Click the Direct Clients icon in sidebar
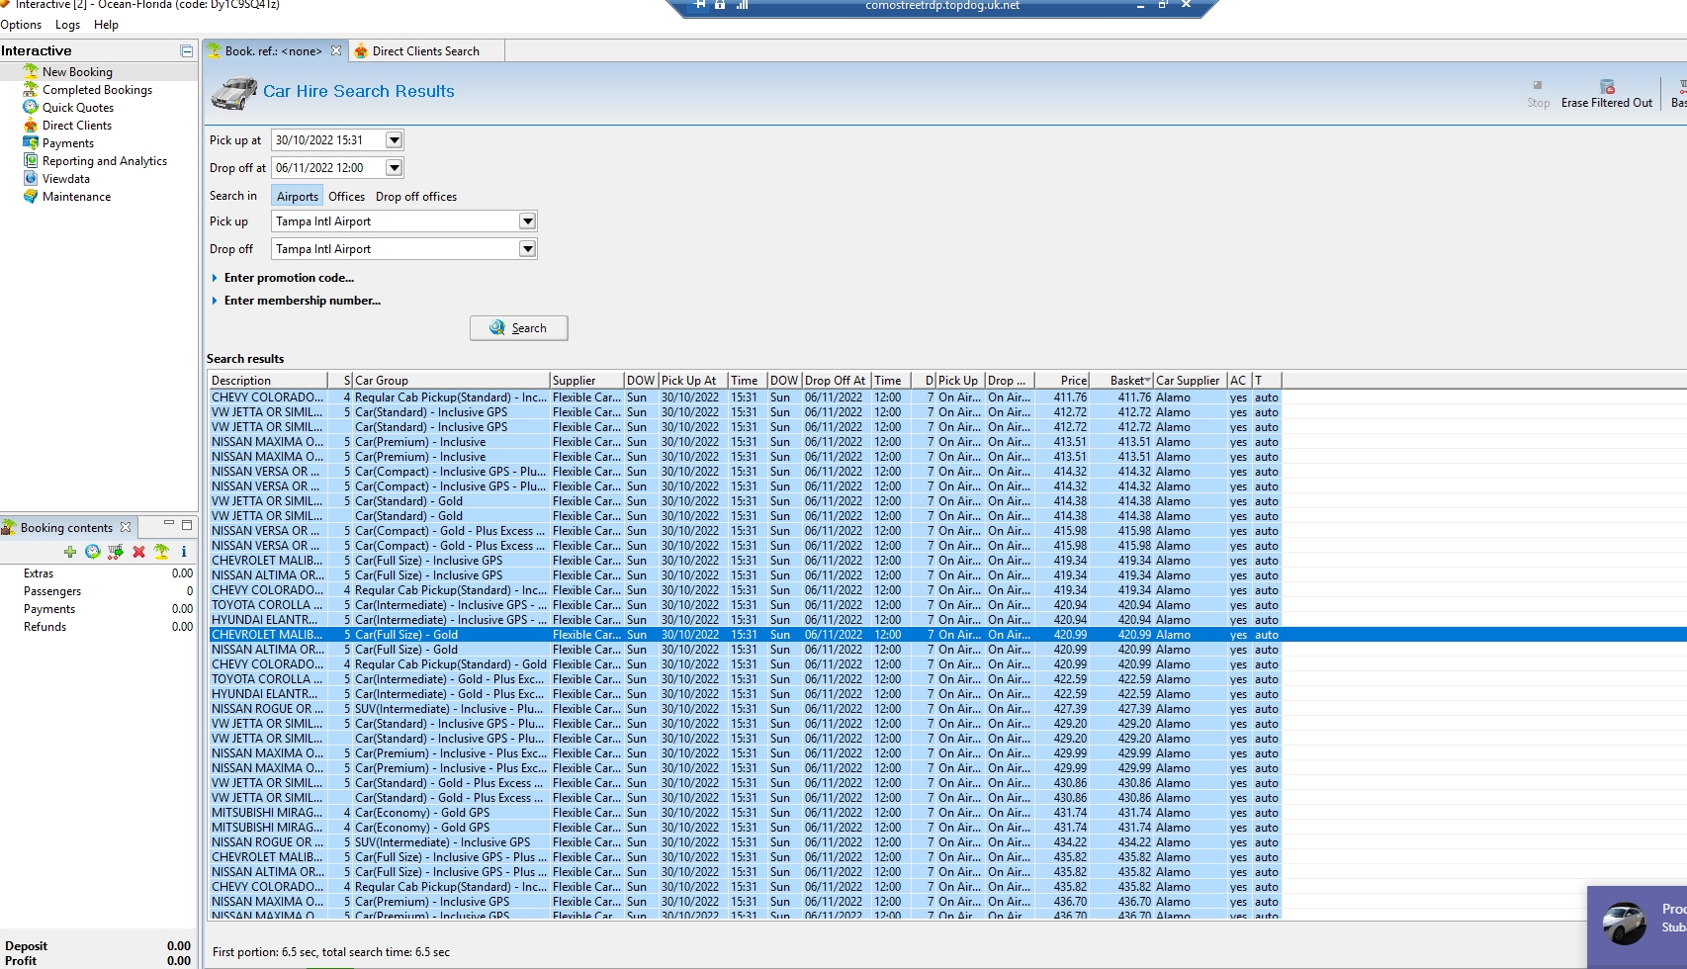This screenshot has height=969, width=1687. (31, 126)
